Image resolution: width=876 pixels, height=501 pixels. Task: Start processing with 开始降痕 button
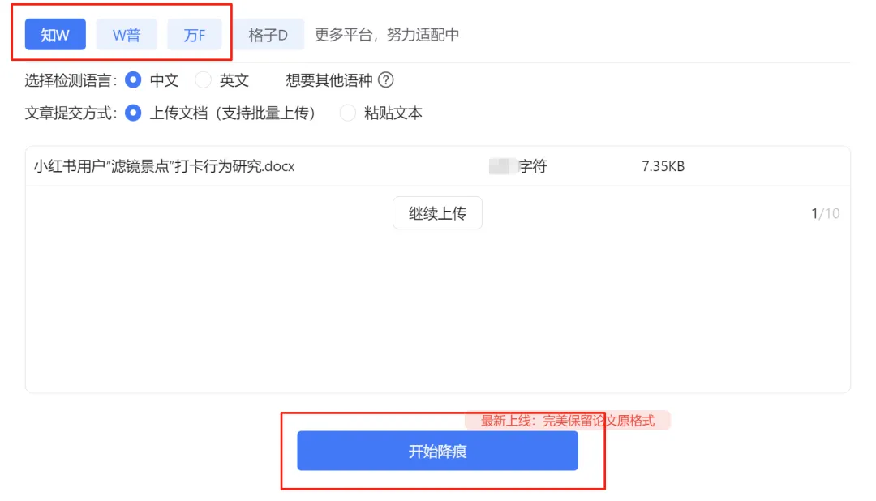pyautogui.click(x=437, y=451)
